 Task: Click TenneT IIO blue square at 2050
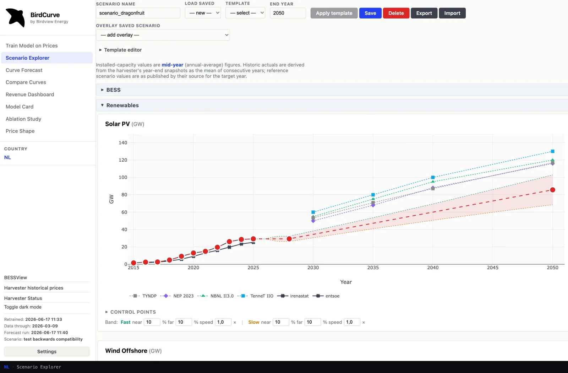[x=552, y=151]
